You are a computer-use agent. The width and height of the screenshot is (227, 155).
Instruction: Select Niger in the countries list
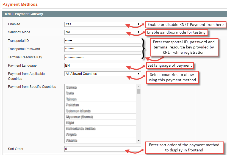pos(101,123)
